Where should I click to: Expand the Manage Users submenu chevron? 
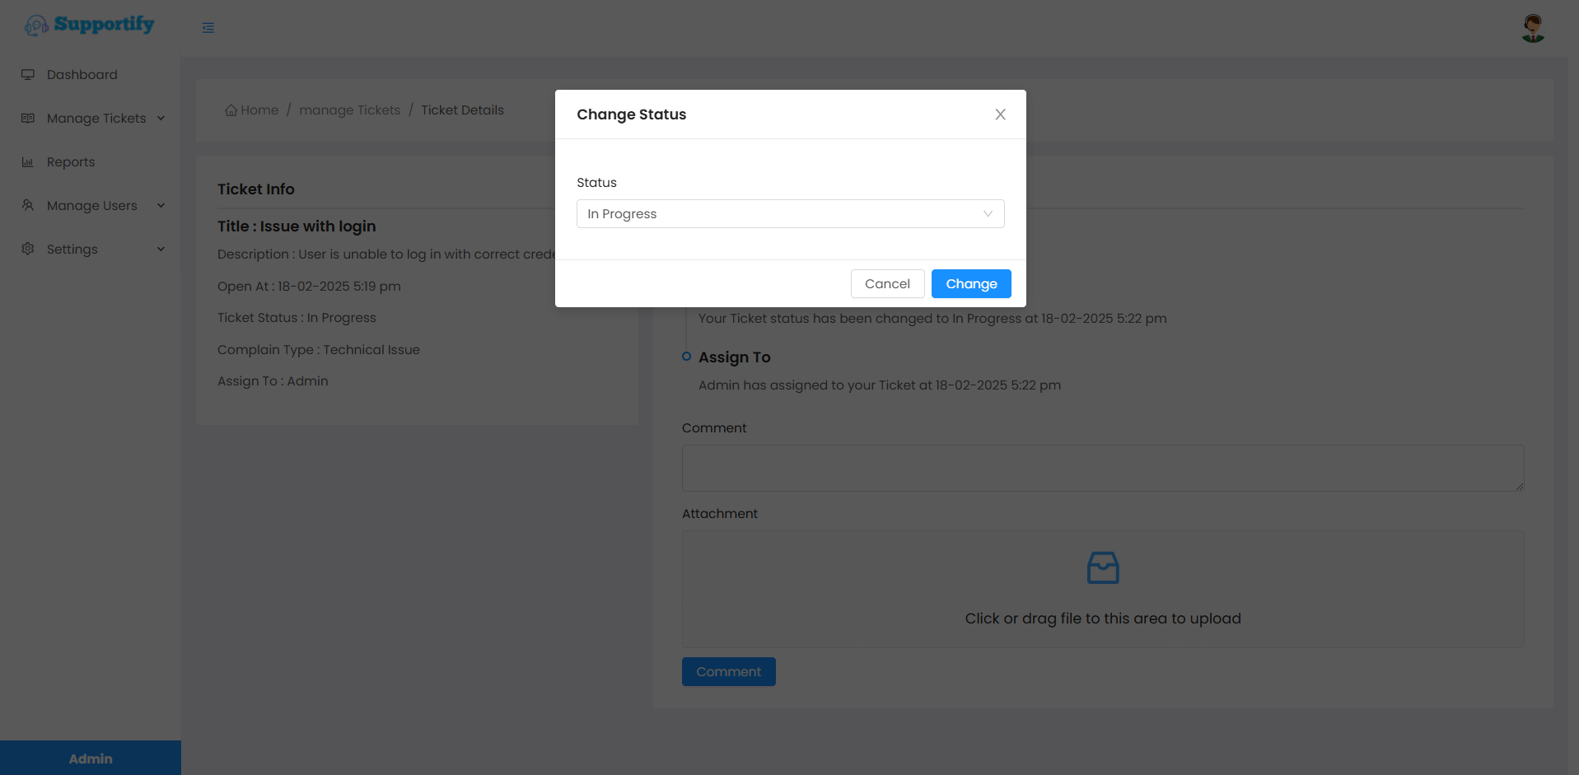point(161,205)
